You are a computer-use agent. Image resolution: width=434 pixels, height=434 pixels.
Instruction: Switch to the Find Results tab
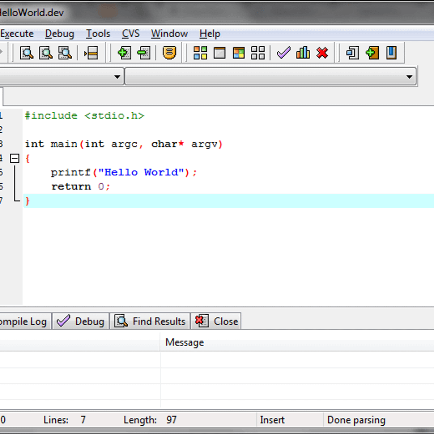150,321
